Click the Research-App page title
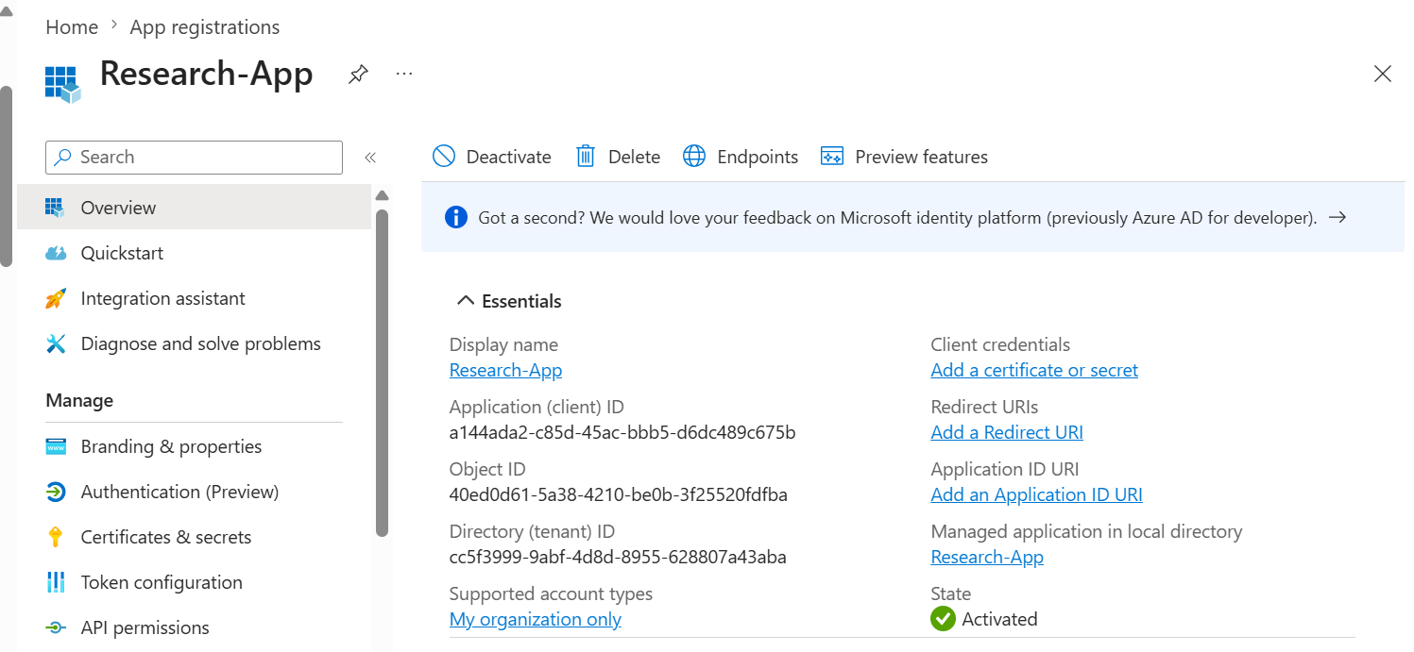Image resolution: width=1414 pixels, height=652 pixels. click(x=206, y=74)
